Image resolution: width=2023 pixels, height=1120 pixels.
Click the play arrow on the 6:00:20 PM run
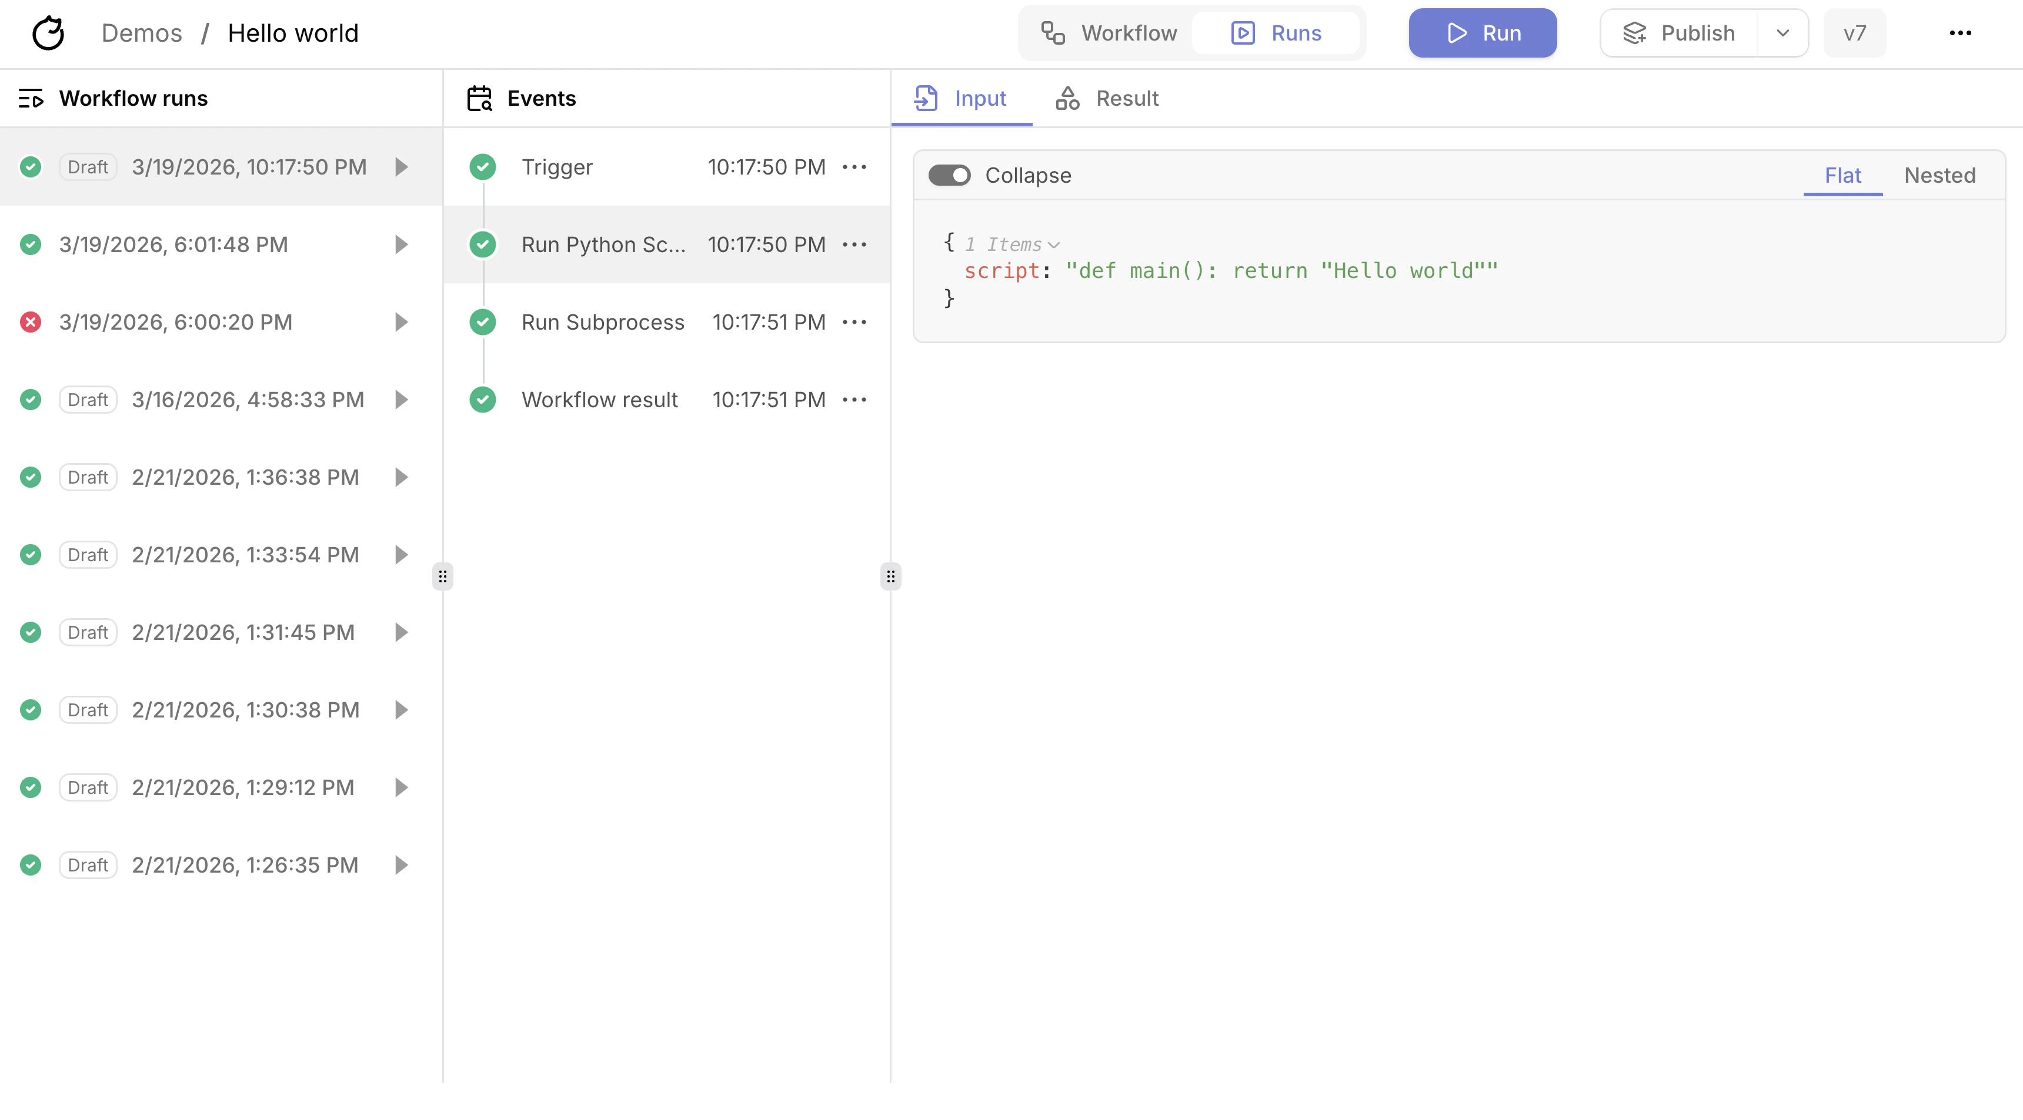[x=401, y=322]
